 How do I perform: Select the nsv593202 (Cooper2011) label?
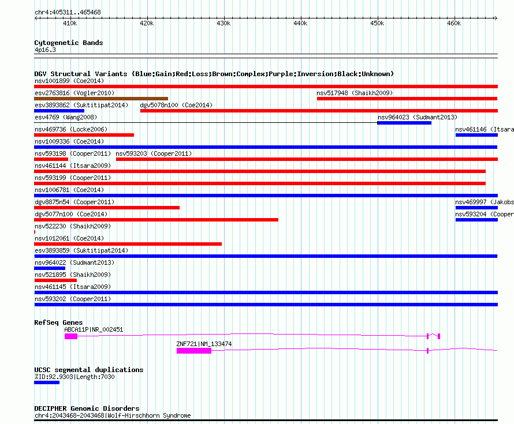coord(73,299)
